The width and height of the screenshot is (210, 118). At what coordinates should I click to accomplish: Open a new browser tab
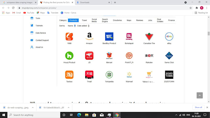tap(115, 2)
